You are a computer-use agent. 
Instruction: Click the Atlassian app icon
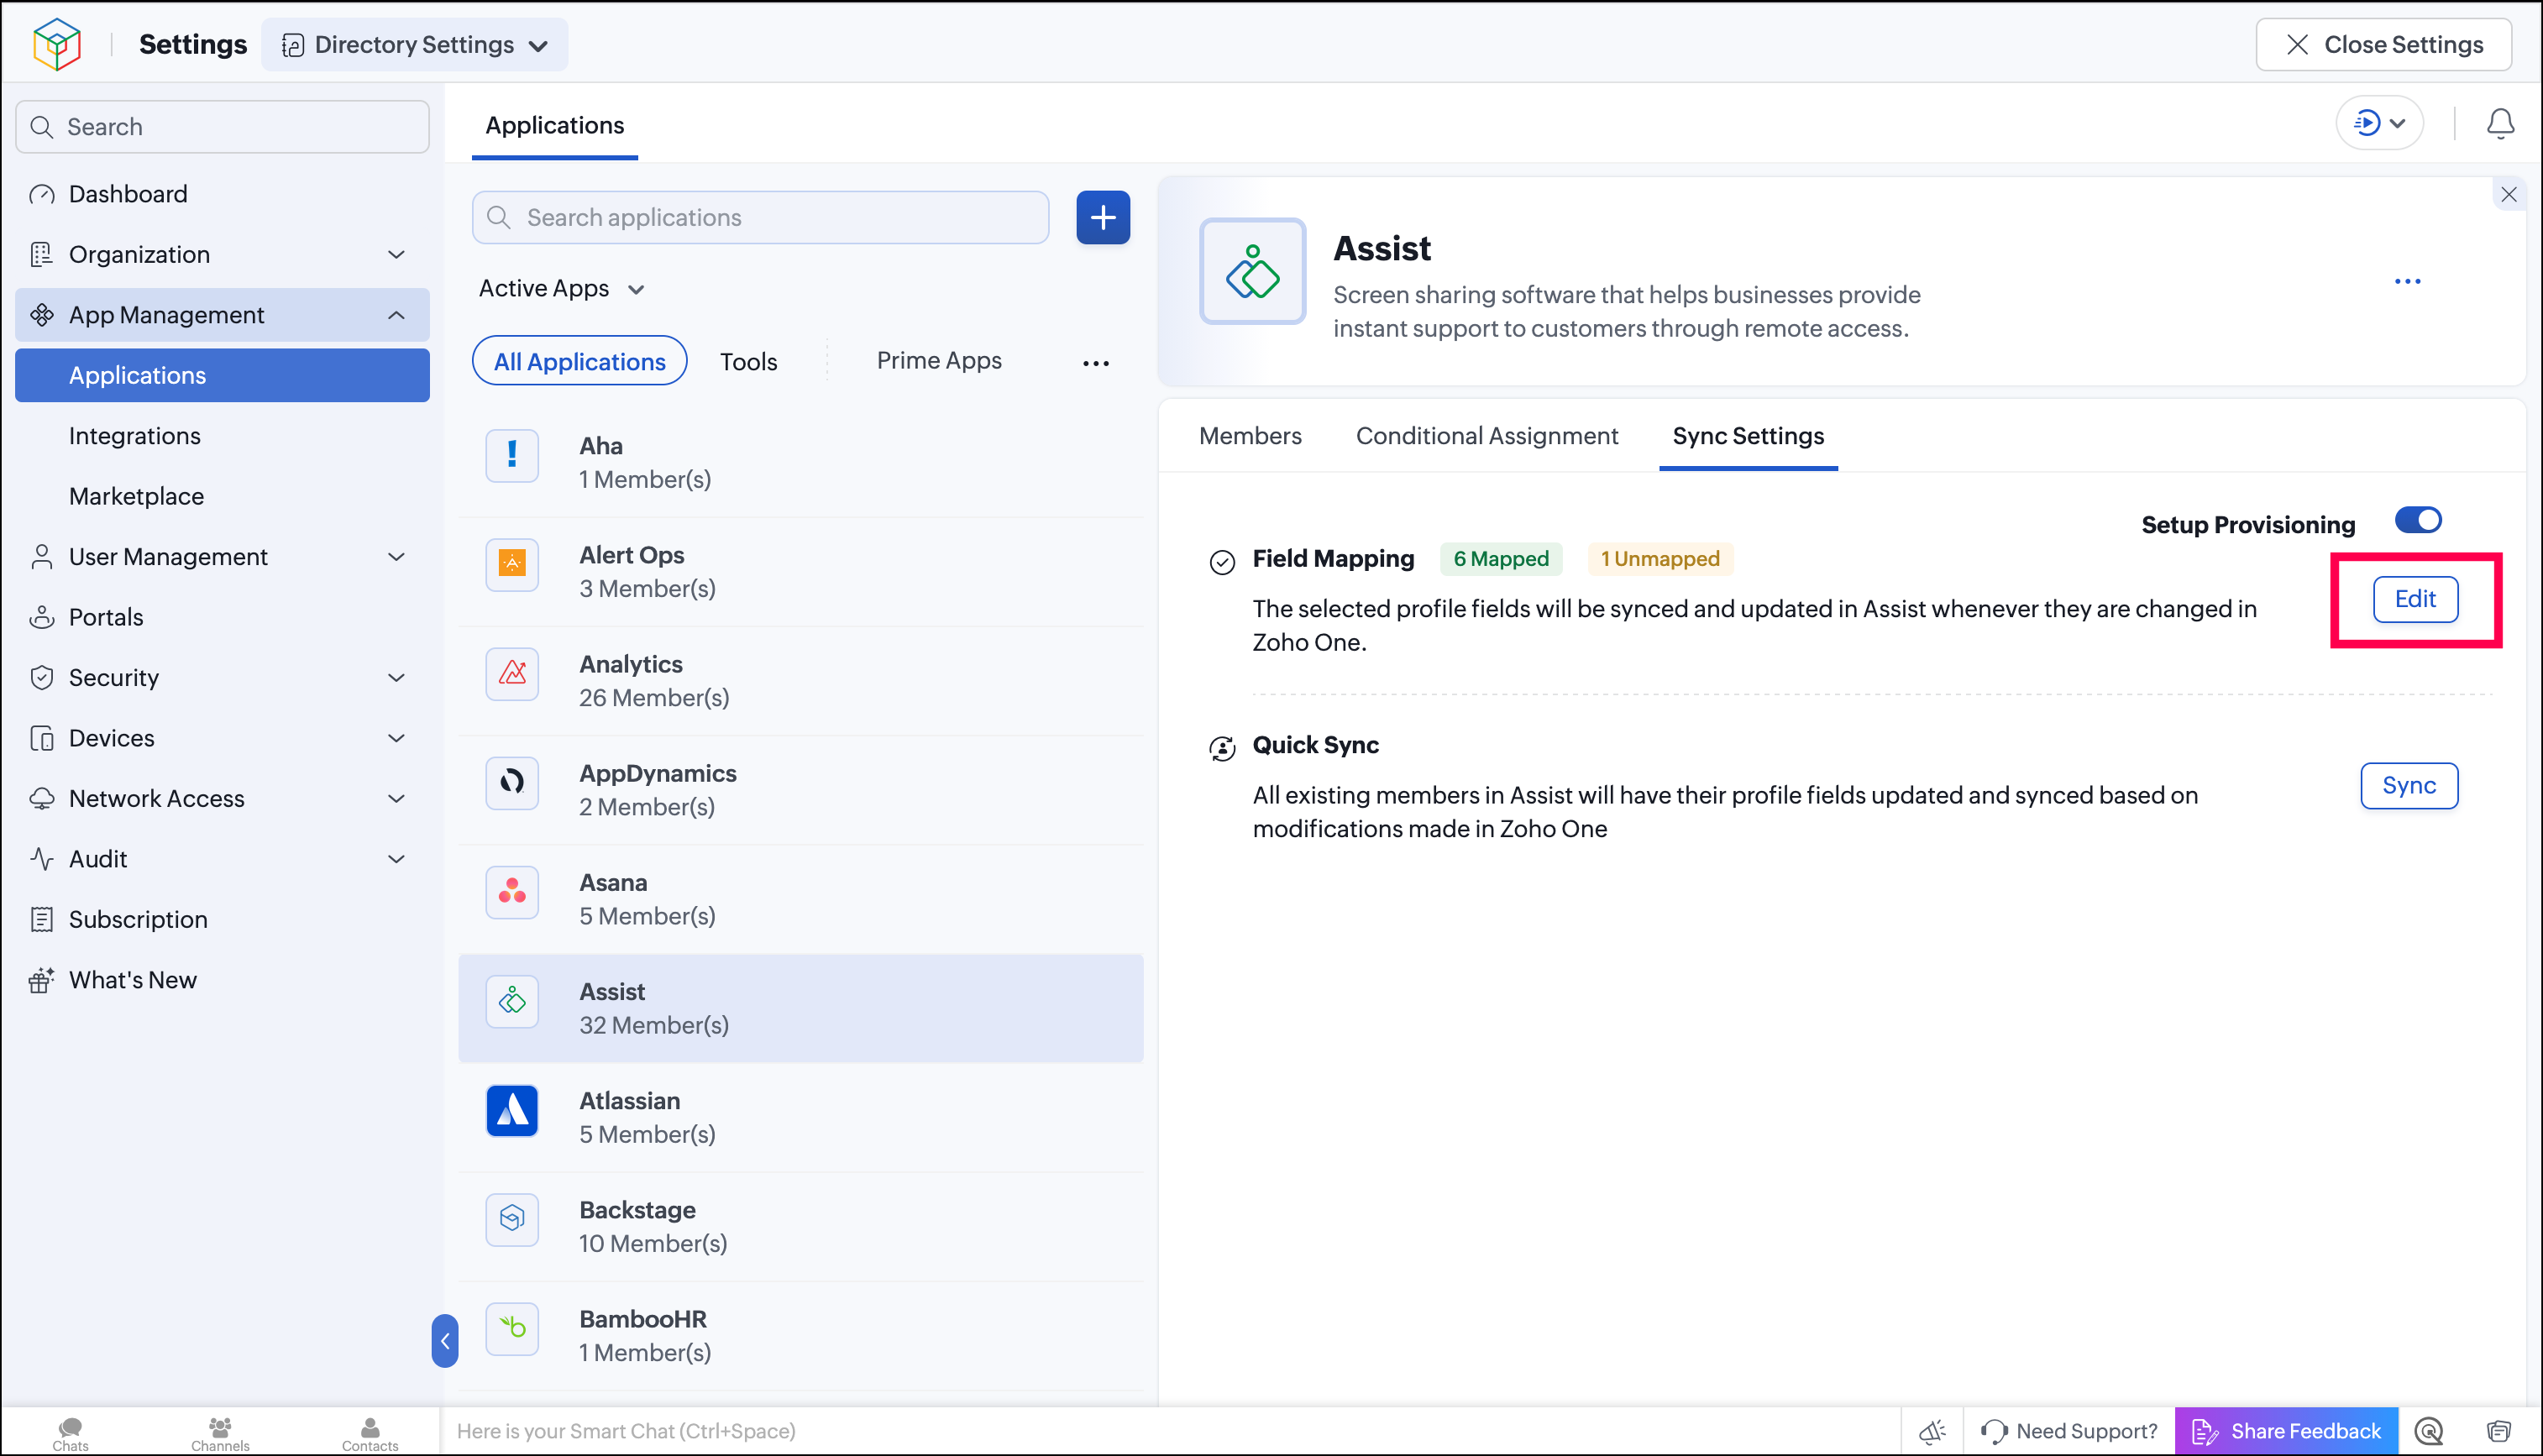pos(512,1110)
